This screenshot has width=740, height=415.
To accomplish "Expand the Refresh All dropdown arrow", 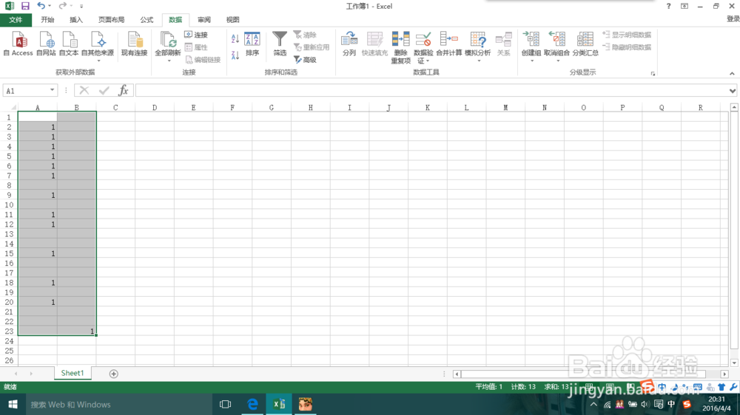I will pos(169,61).
